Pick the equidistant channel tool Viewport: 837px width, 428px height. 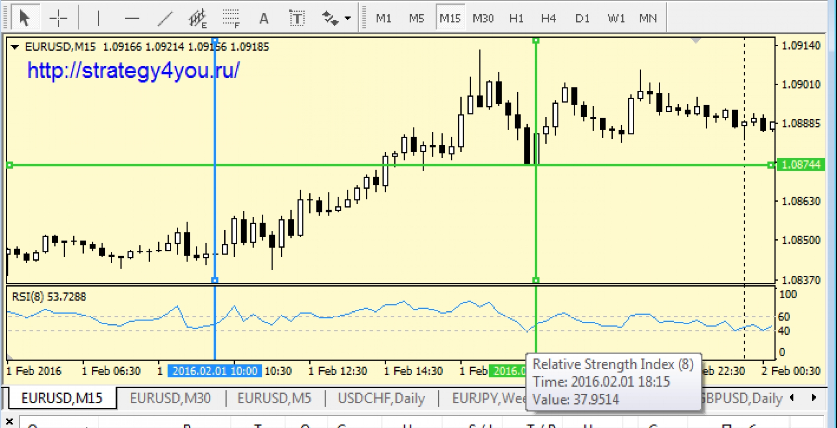198,18
